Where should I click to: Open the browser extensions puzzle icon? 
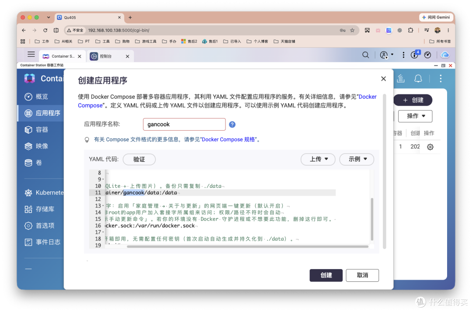pos(410,31)
